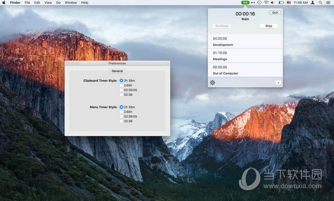The width and height of the screenshot is (334, 201).
Task: Click the Preferences window title bar
Action: pos(117,63)
